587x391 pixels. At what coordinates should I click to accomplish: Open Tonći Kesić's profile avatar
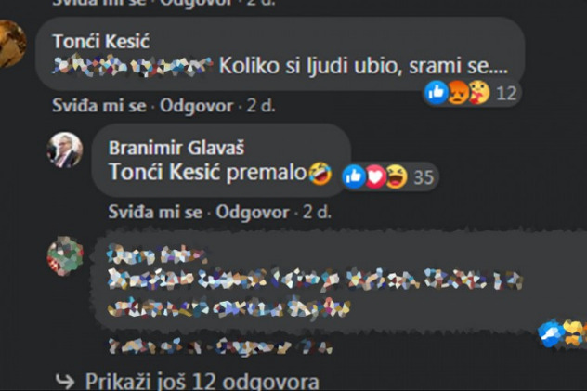point(11,44)
